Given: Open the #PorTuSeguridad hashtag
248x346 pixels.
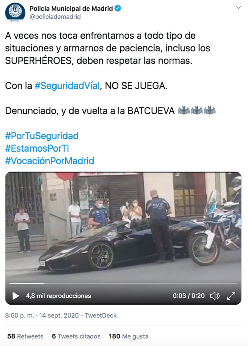Looking at the screenshot, I should (x=42, y=136).
